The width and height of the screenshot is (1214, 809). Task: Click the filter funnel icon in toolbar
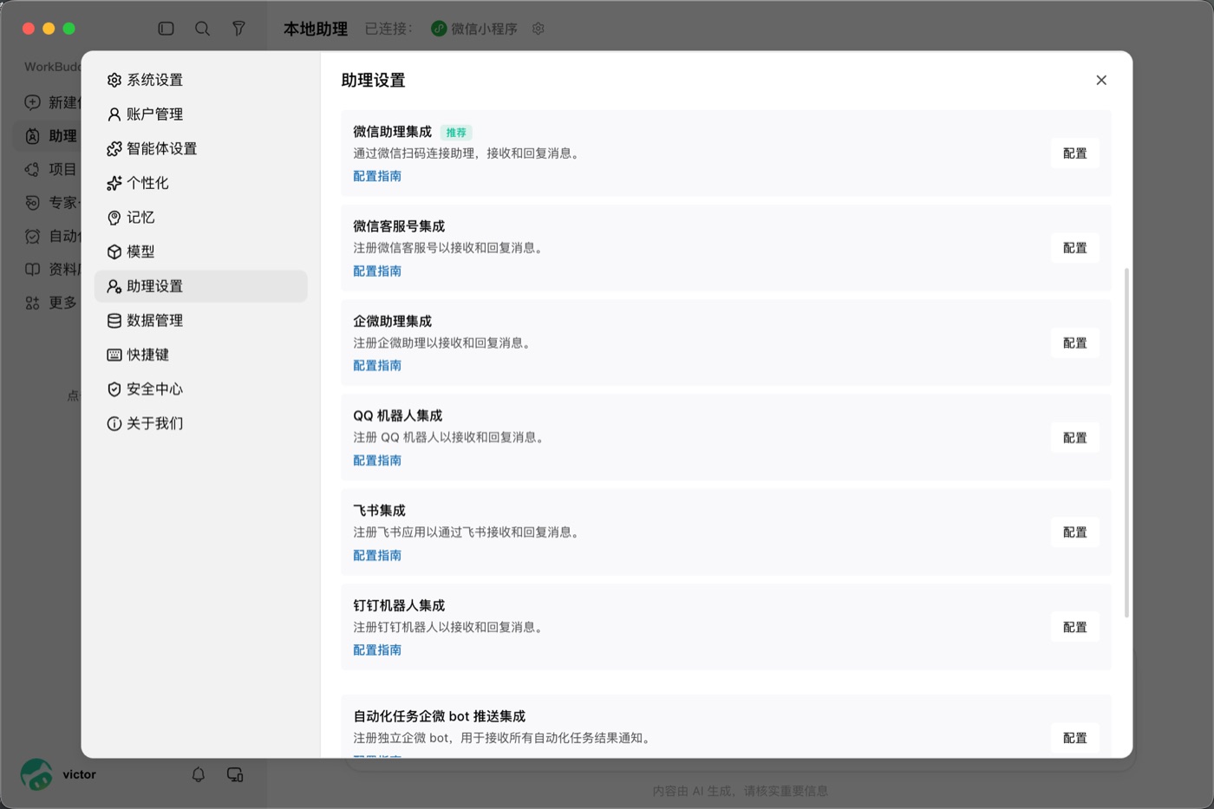click(238, 29)
